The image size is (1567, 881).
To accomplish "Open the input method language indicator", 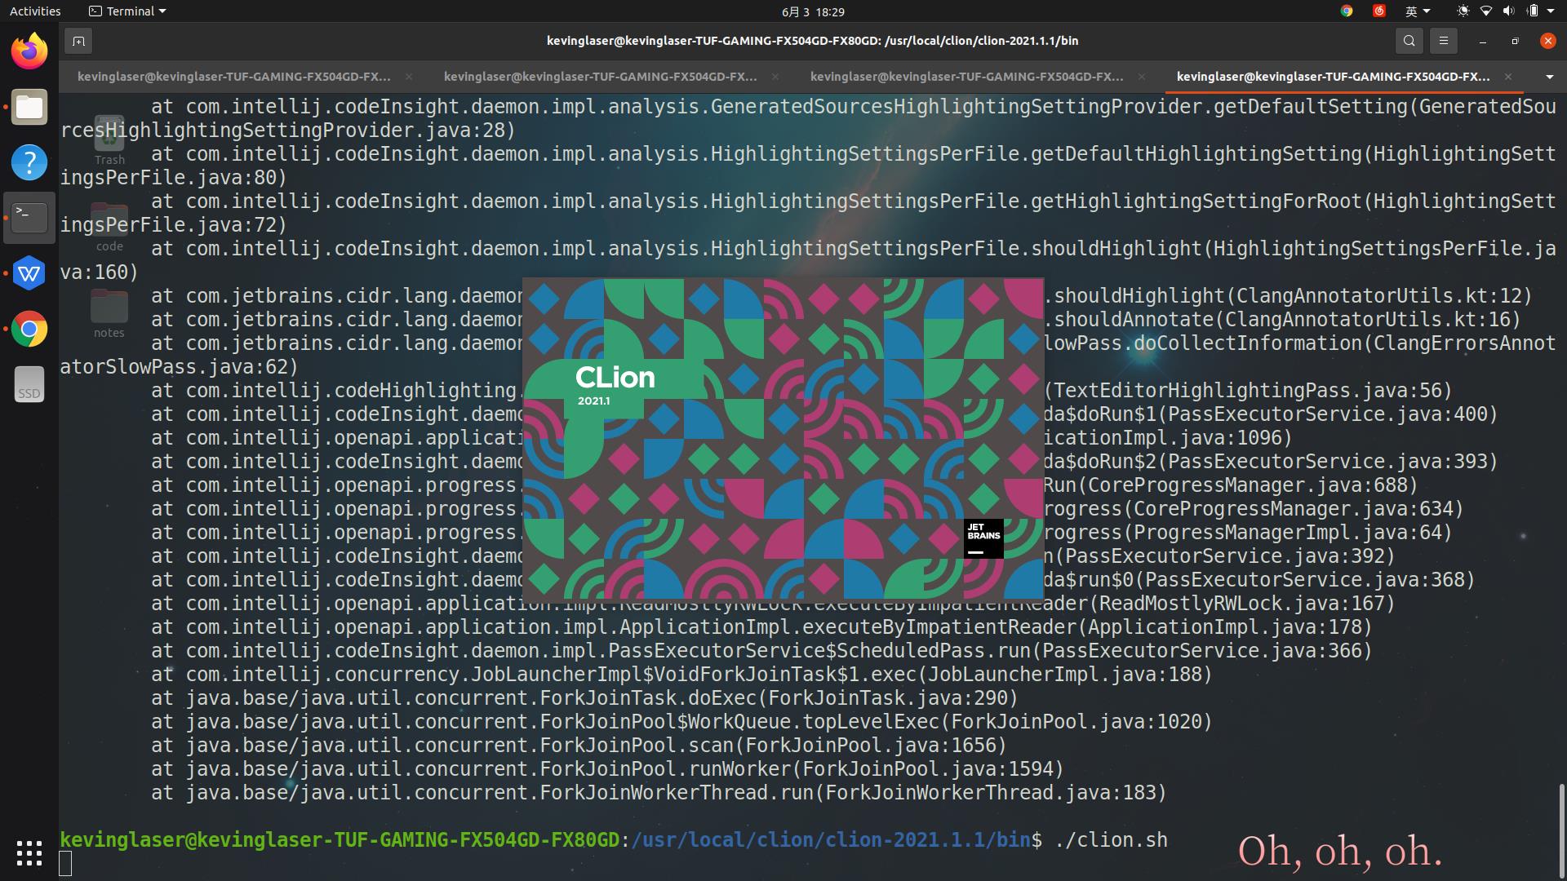I will coord(1418,11).
